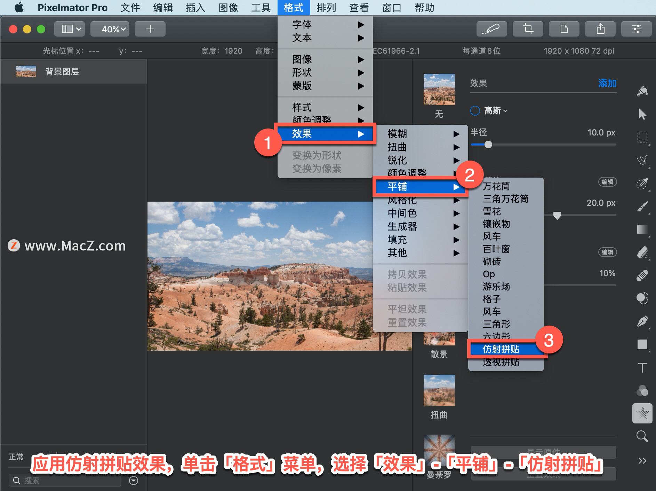This screenshot has width=656, height=491.
Task: Open the 排列 menu in menu bar
Action: [326, 8]
